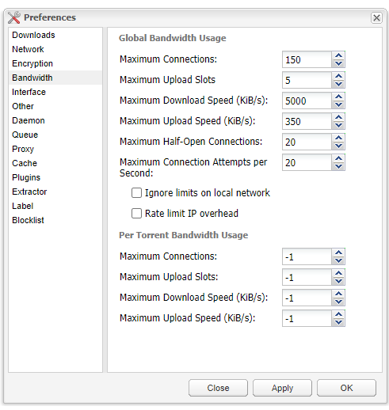This screenshot has height=410, width=389.
Task: Increase global Maximum Upload Slots value
Action: [338, 76]
